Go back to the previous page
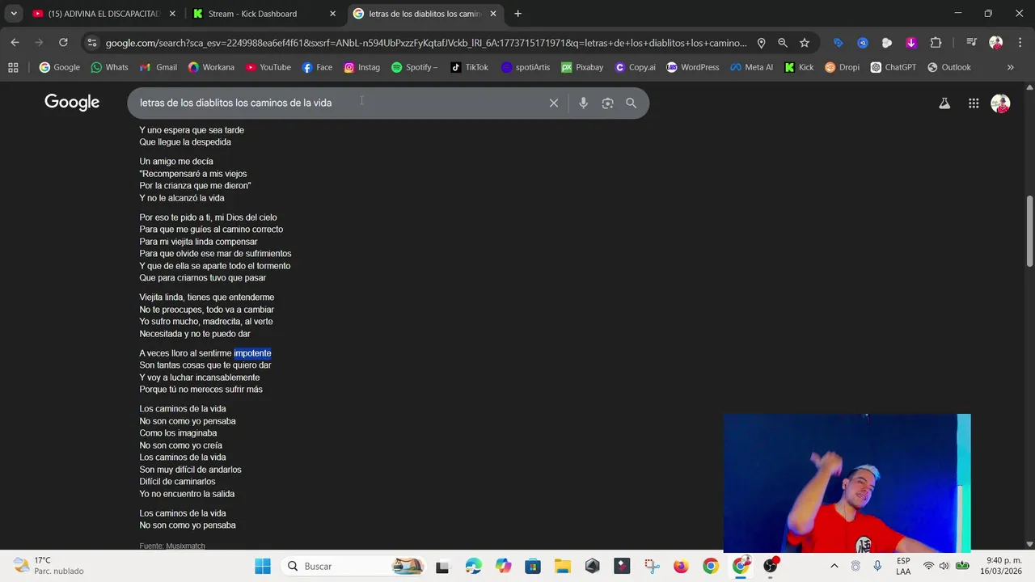Screen dimensions: 1035x582 15,43
